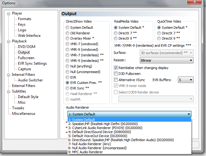Choose 2: Speaker/HP Realtek High Defini
206x156 pixels.
click(x=129, y=124)
